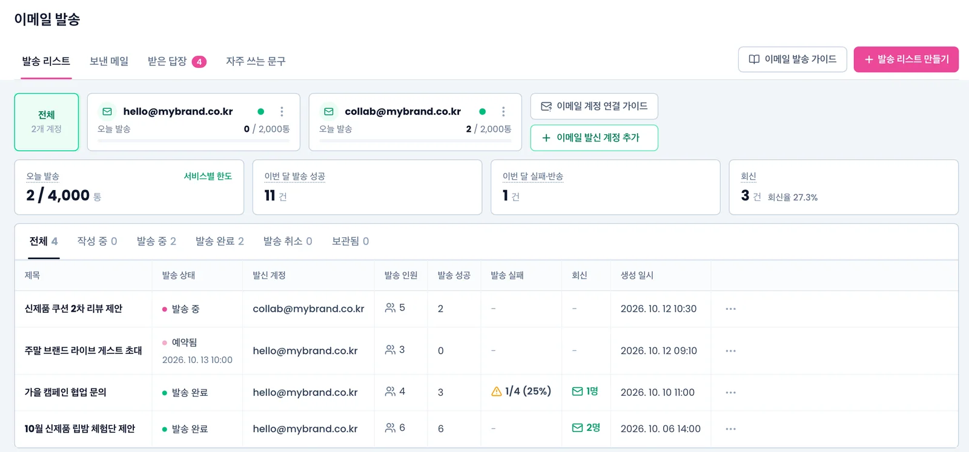
Task: Filter list by 보관됨 status
Action: [x=350, y=241]
